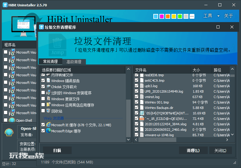Open the 关于 menu

[228, 16]
